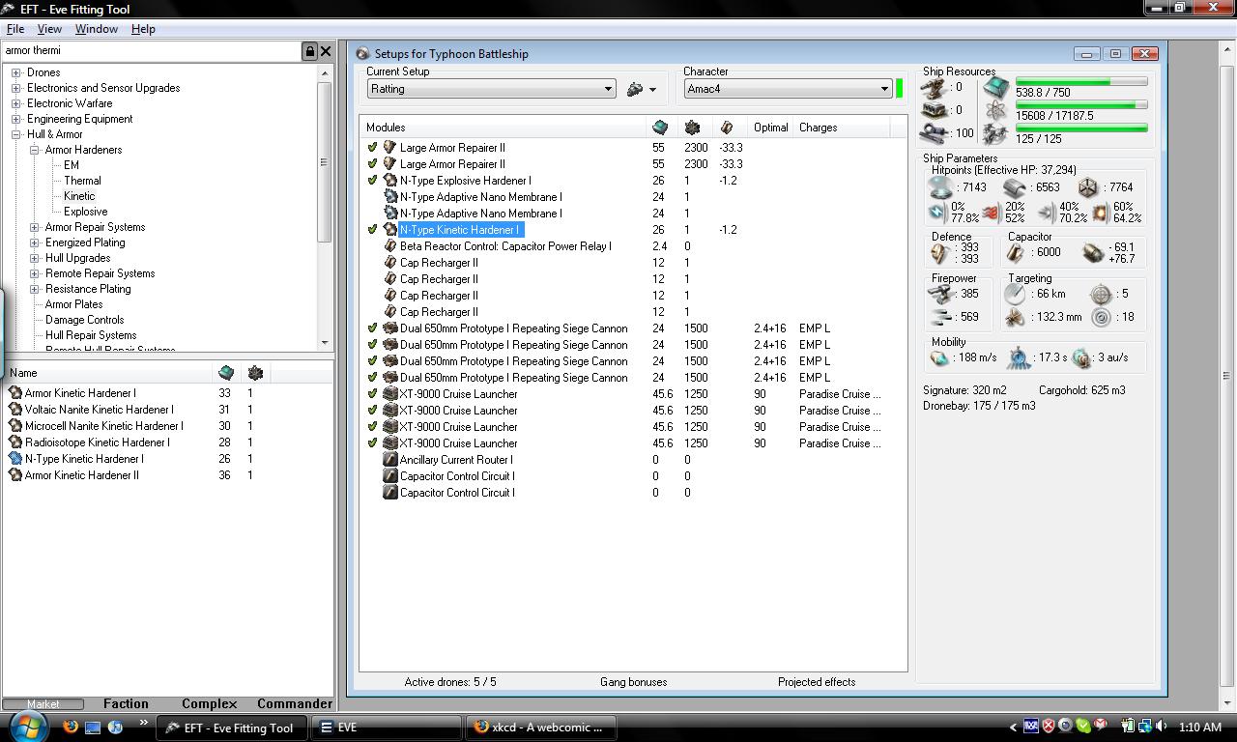
Task: Open the Windows Start menu orb
Action: coord(26,727)
